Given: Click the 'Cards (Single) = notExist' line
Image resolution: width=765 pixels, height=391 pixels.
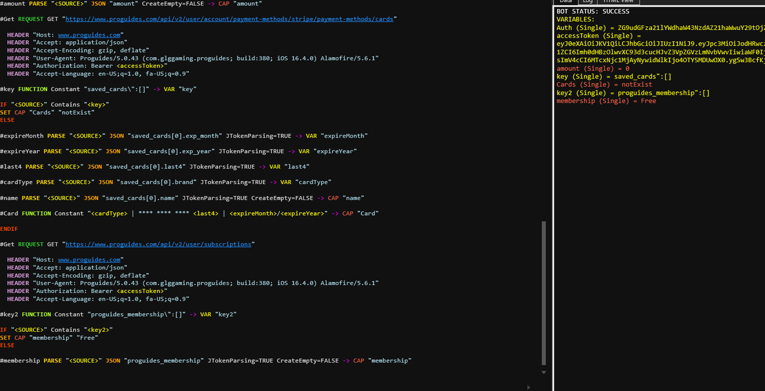Looking at the screenshot, I should click(x=604, y=85).
